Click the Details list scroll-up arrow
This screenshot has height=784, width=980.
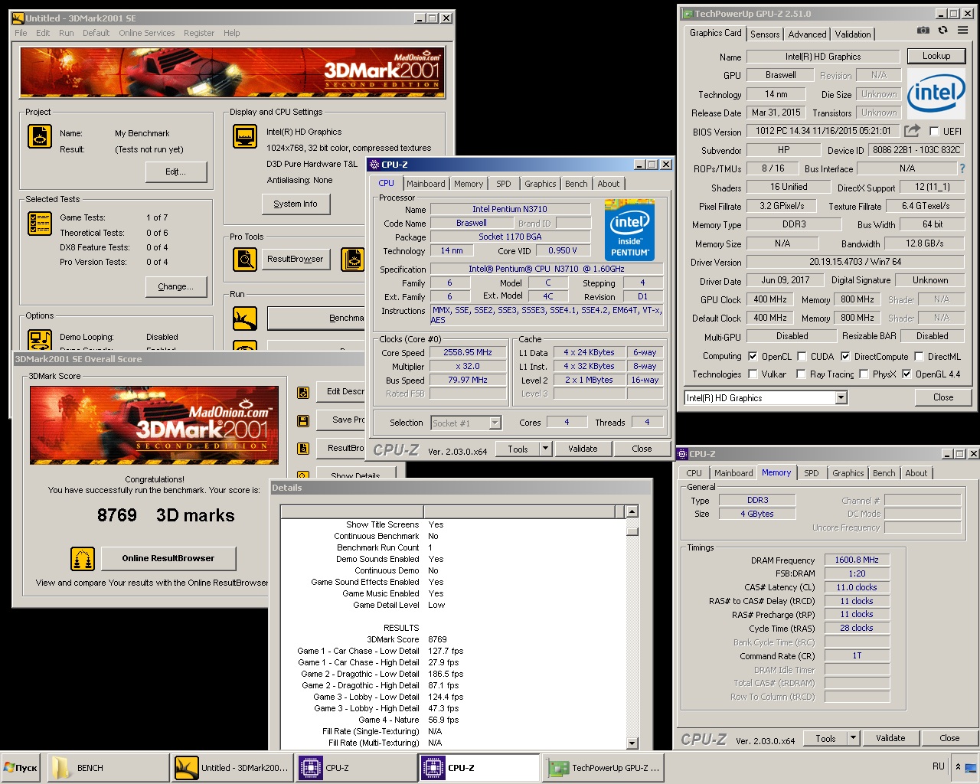click(x=632, y=511)
